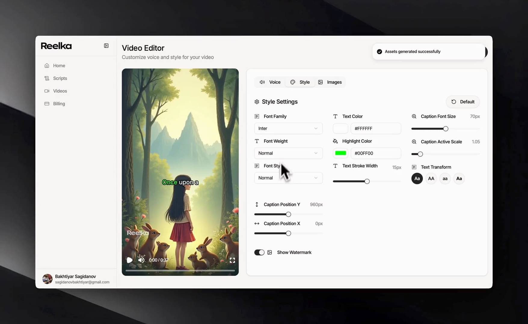Toggle the Show Watermark switch
Screen dimensions: 528x324
[259, 253]
